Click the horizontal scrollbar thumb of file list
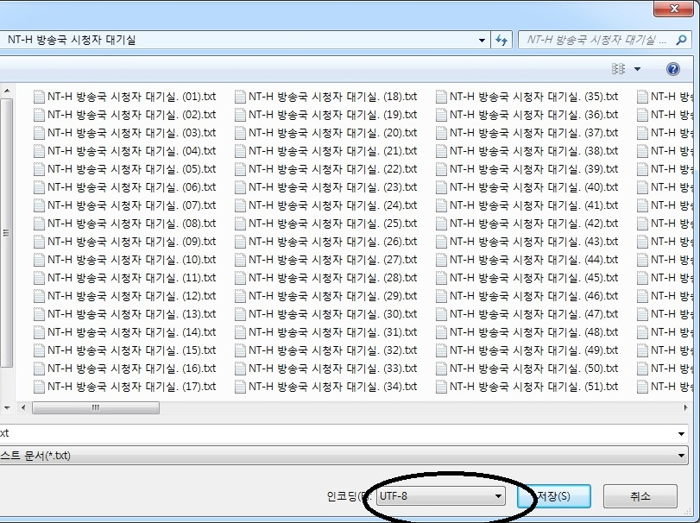This screenshot has height=523, width=700. pyautogui.click(x=95, y=407)
